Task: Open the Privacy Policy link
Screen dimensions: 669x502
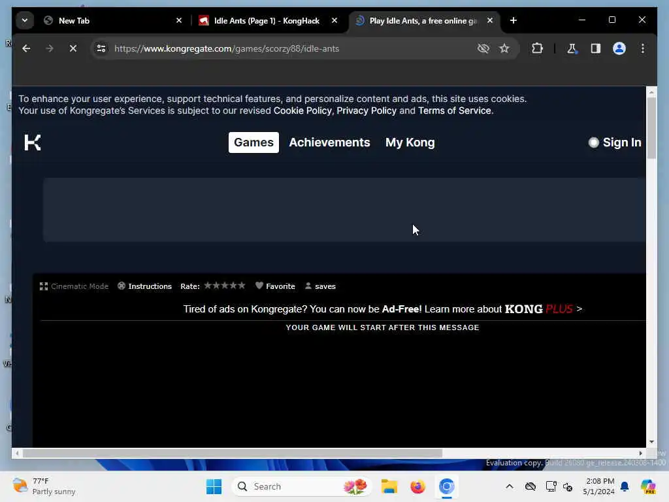Action: click(367, 110)
